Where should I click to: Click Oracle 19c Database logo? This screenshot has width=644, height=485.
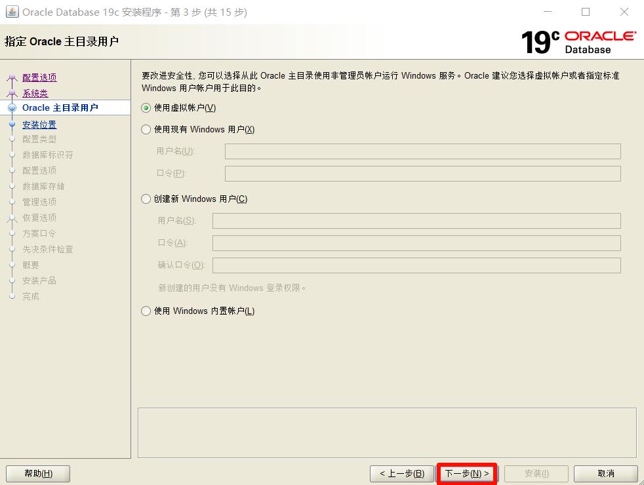click(x=578, y=42)
